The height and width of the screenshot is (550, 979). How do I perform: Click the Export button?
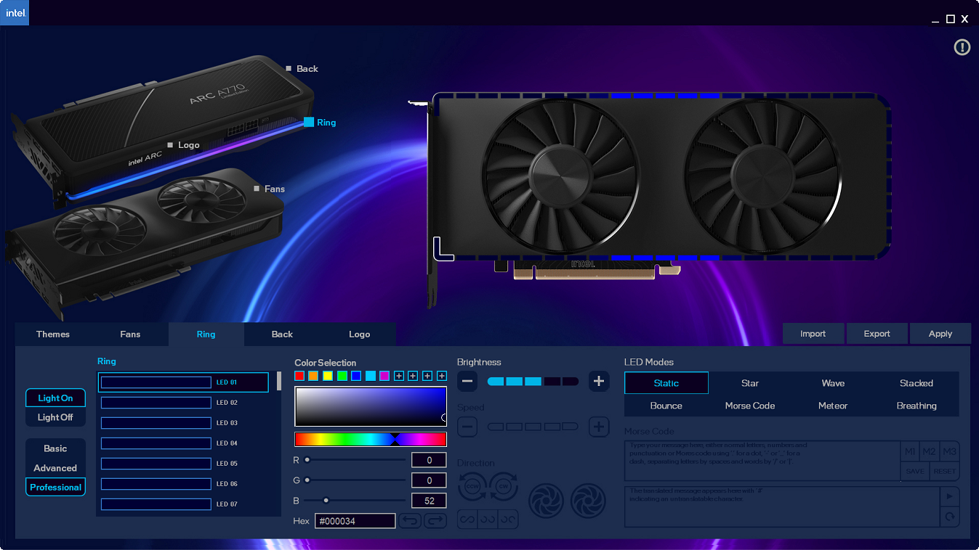[x=877, y=334]
